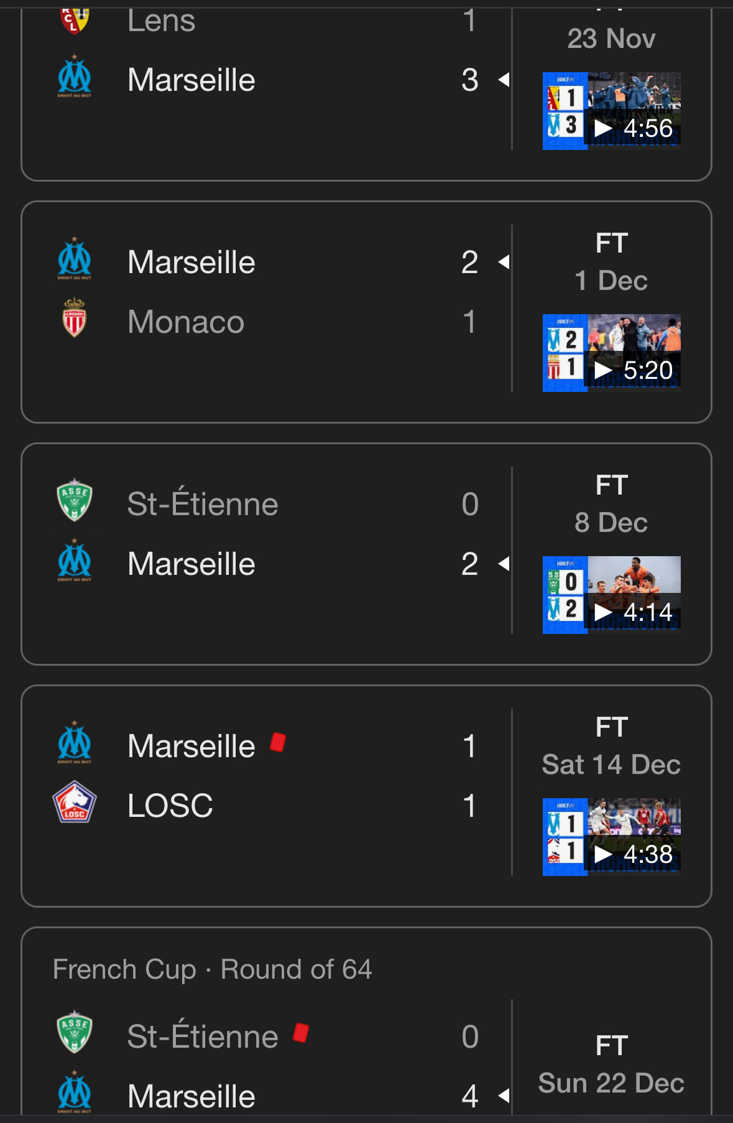Play the 4:38 Marseille vs LOSC highlights
The image size is (733, 1123).
coord(612,837)
